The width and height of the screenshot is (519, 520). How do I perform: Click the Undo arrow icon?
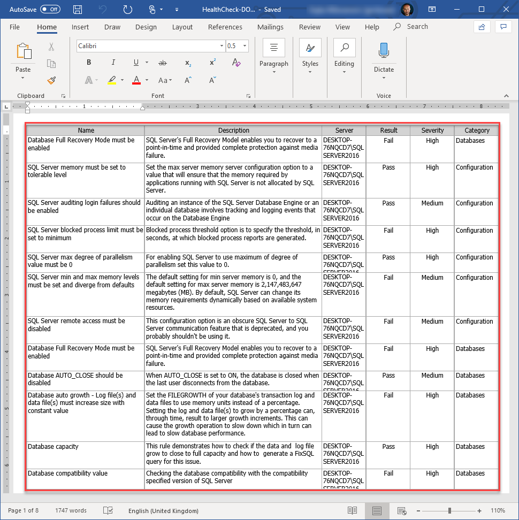(103, 9)
